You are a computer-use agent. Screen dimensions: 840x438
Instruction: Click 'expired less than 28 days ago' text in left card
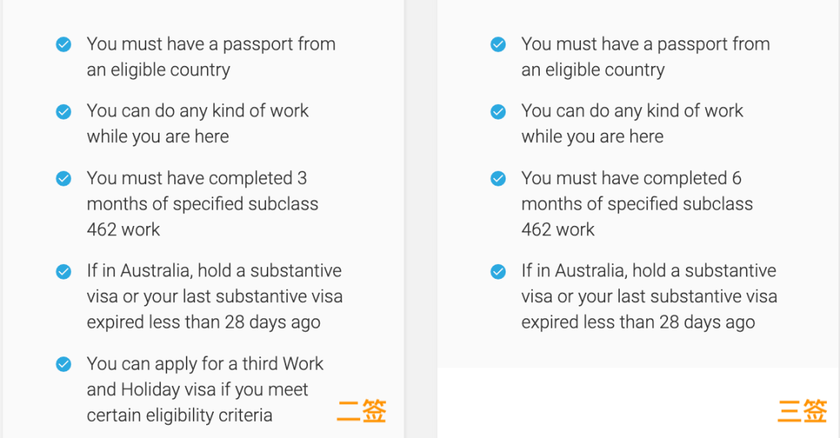[204, 322]
